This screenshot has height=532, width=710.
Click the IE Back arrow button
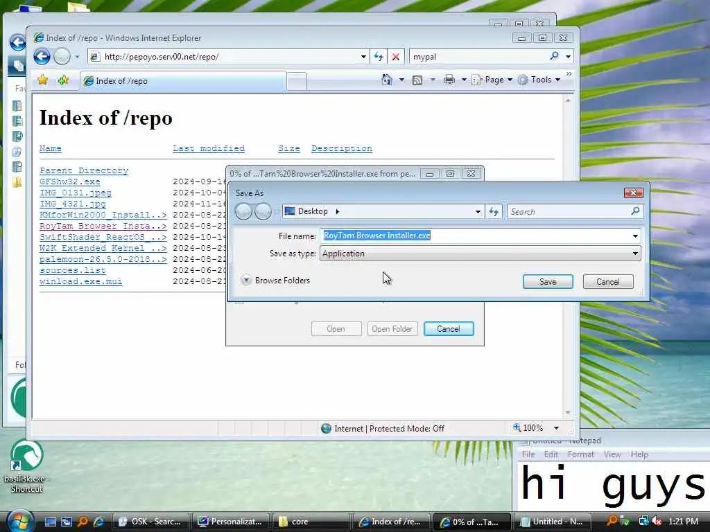pyautogui.click(x=42, y=57)
